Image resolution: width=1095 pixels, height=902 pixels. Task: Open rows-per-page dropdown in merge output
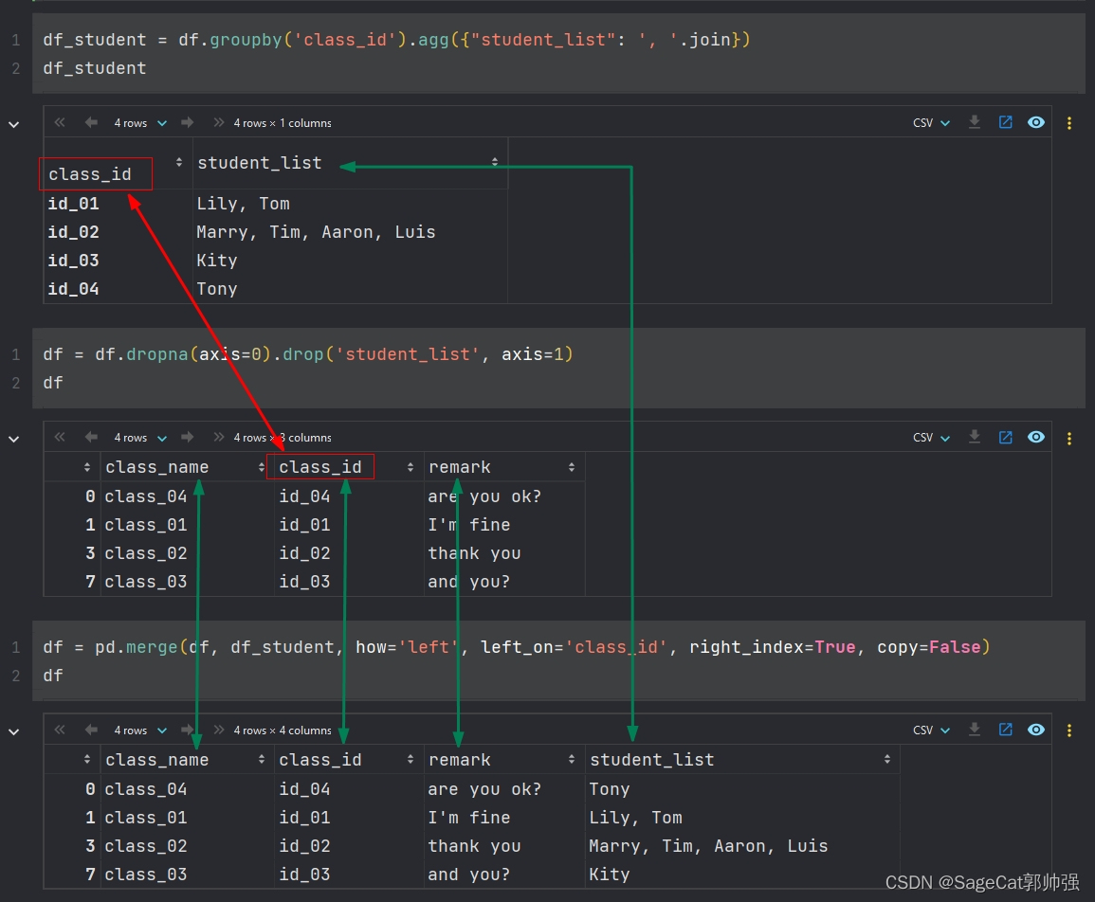click(x=140, y=731)
